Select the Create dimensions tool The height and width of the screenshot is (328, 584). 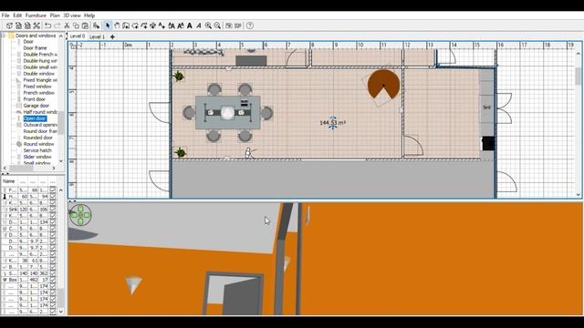152,26
